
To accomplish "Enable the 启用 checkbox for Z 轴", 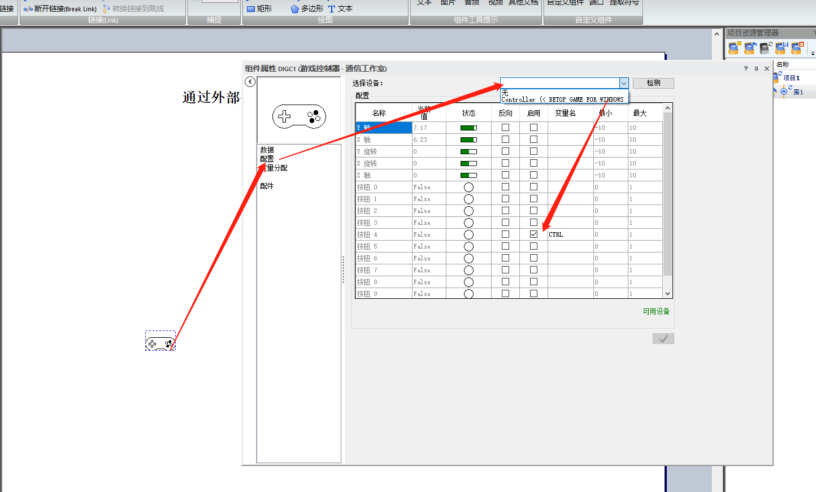I will click(533, 175).
